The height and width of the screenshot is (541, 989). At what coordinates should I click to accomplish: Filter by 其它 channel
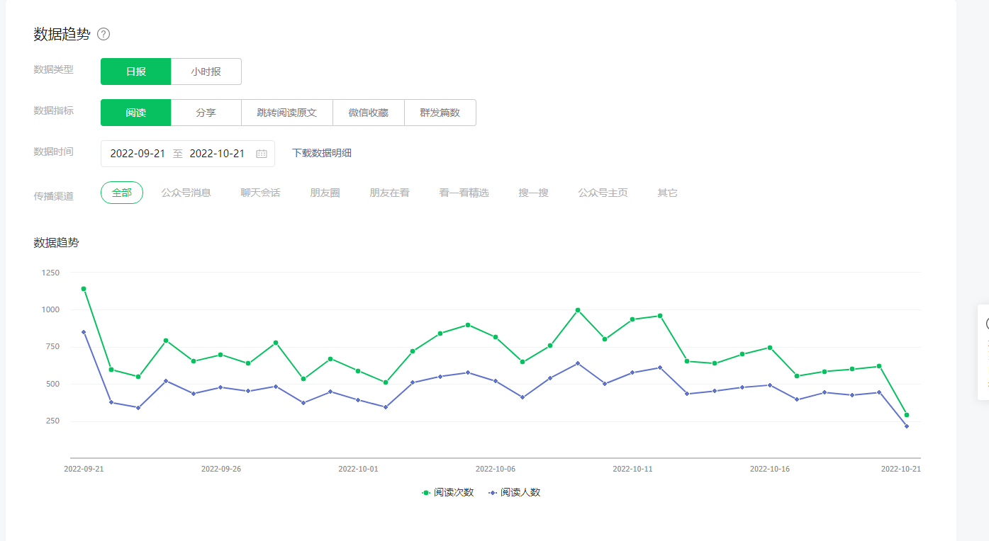(667, 193)
